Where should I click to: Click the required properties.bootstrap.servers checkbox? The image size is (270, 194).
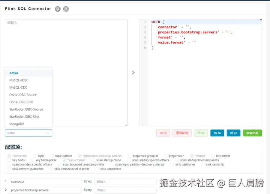(x=80, y=156)
